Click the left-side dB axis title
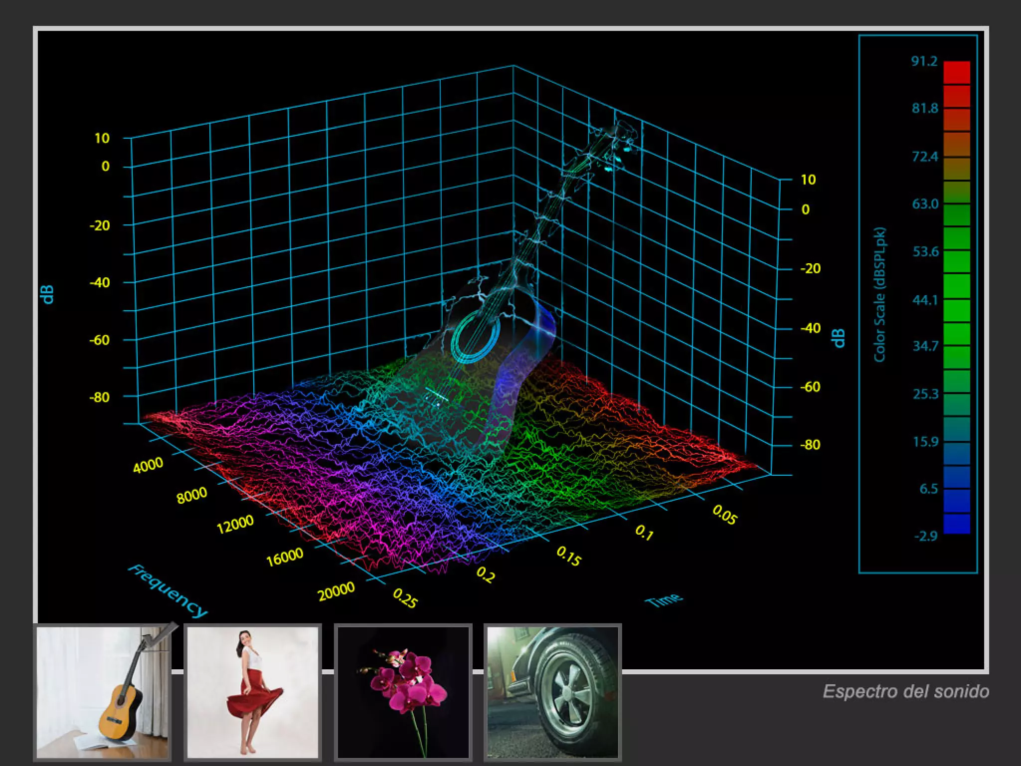 tap(48, 294)
